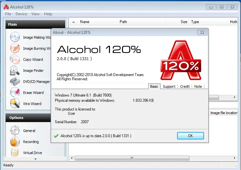Click the licensed user name User
This screenshot has height=170, width=241.
tap(71, 113)
